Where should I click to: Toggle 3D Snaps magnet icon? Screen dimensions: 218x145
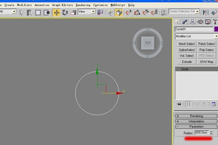(129, 13)
